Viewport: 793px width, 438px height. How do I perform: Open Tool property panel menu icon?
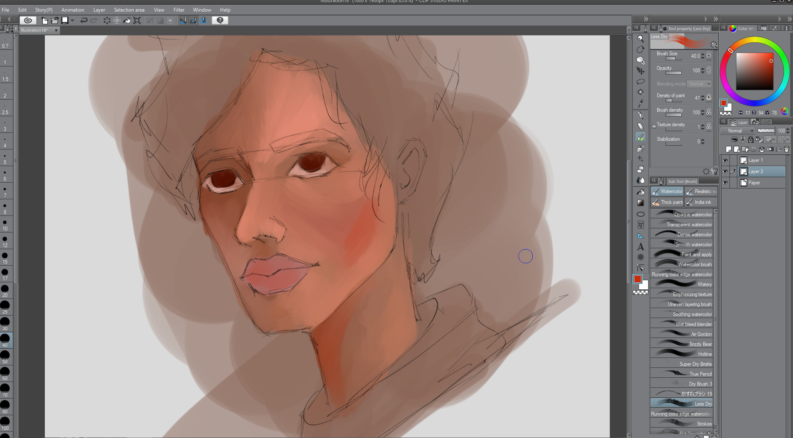coord(654,28)
